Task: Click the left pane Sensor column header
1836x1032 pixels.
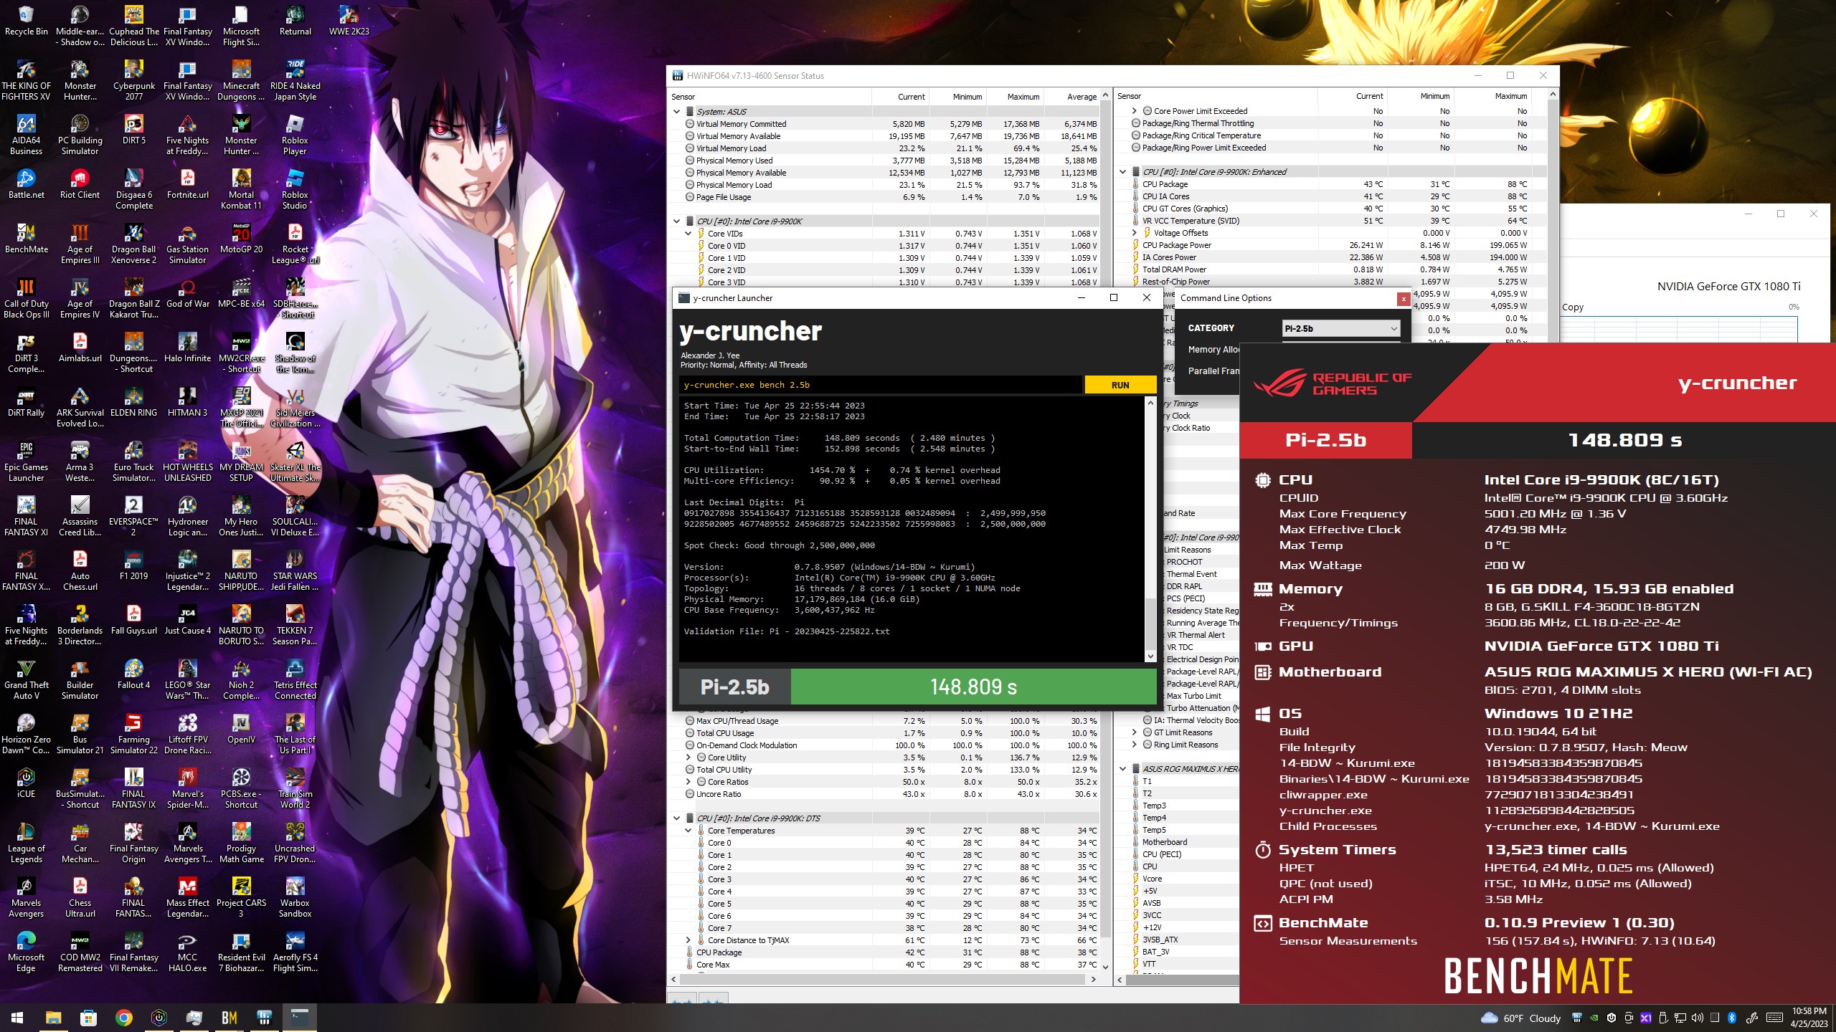Action: [x=770, y=97]
